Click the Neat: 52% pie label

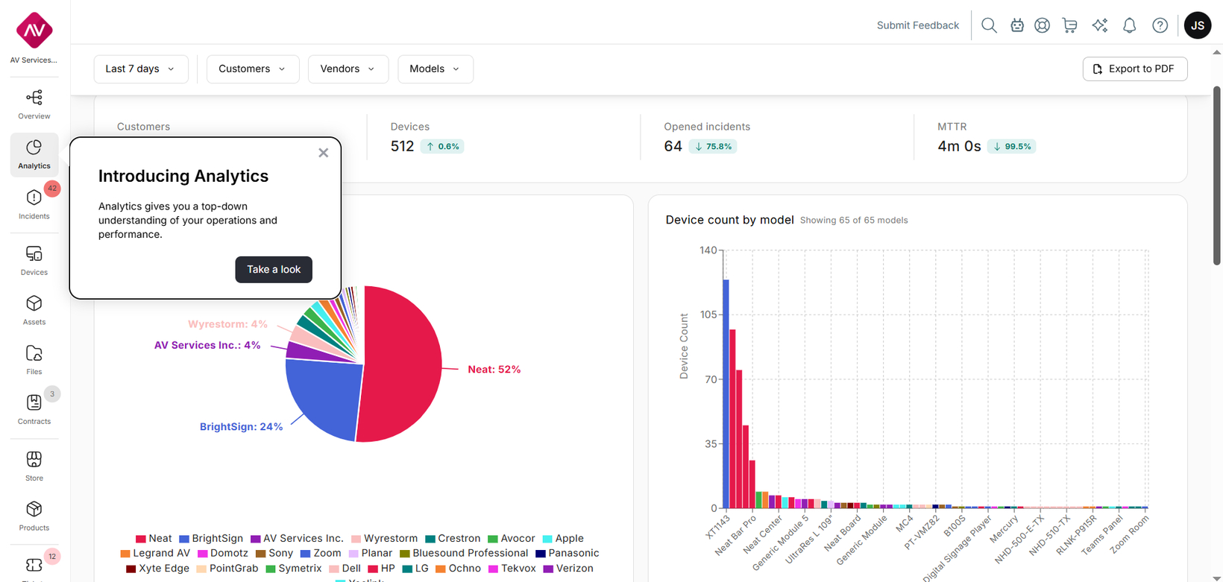click(494, 370)
